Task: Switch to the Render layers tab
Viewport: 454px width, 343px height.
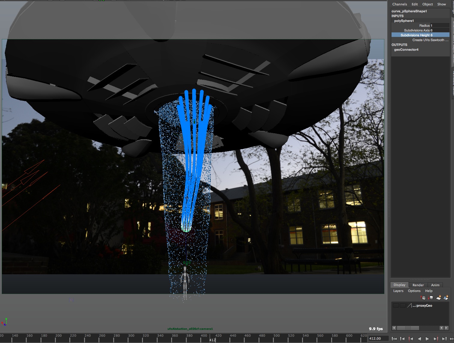Action: pyautogui.click(x=418, y=285)
